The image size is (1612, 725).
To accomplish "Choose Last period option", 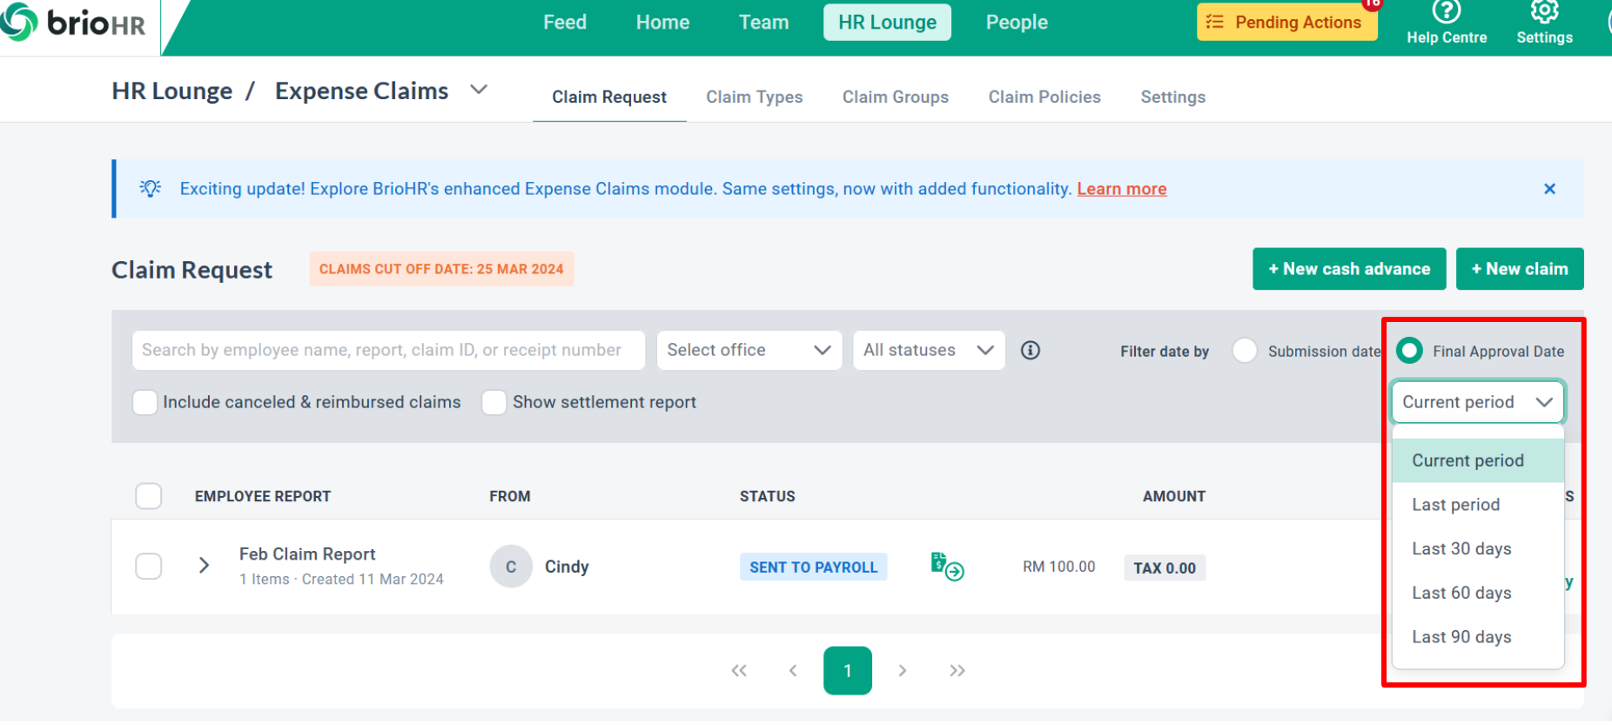I will [1478, 505].
